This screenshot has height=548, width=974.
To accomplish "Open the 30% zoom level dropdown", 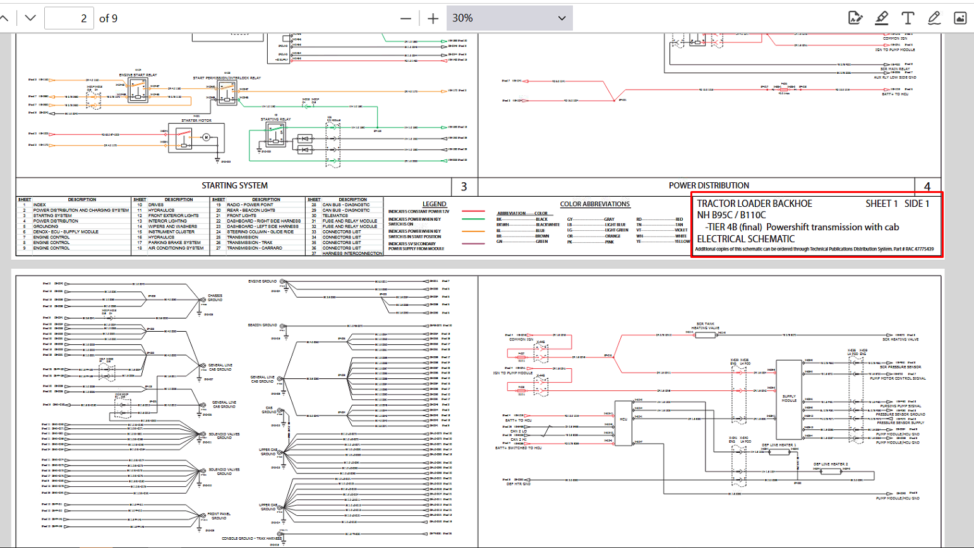I will pyautogui.click(x=509, y=18).
